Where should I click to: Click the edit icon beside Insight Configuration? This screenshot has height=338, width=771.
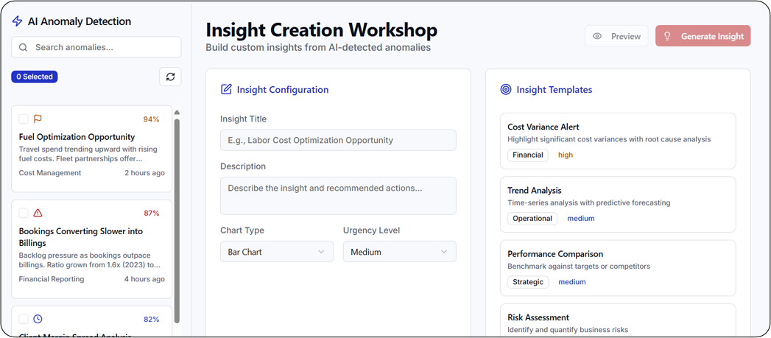coord(226,90)
